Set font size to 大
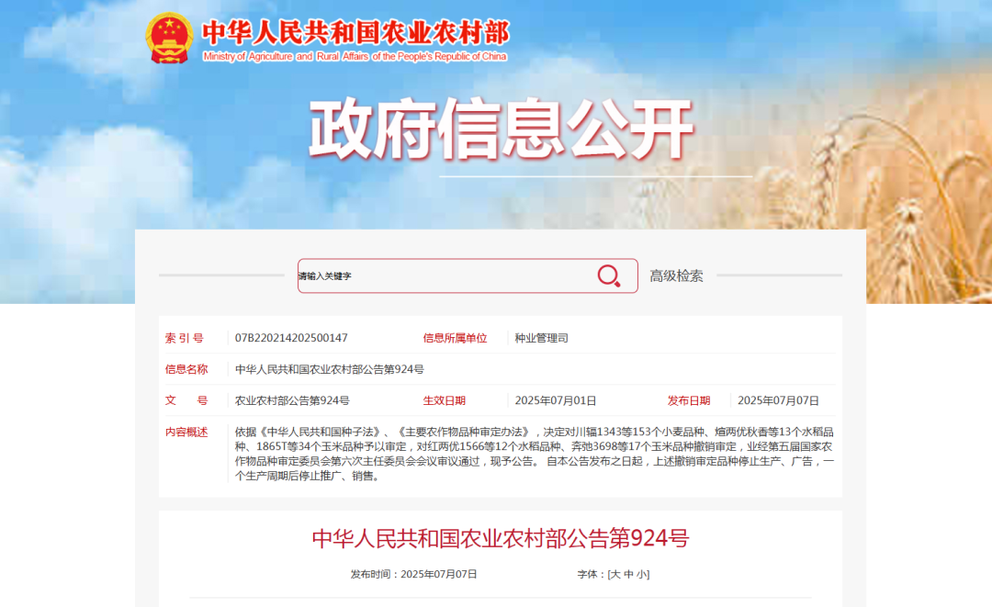Viewport: 992px width, 607px height. (614, 574)
